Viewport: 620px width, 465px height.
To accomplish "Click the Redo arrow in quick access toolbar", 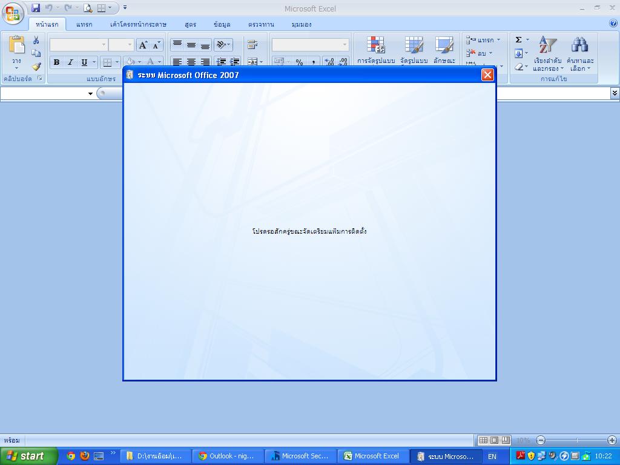I will [68, 7].
